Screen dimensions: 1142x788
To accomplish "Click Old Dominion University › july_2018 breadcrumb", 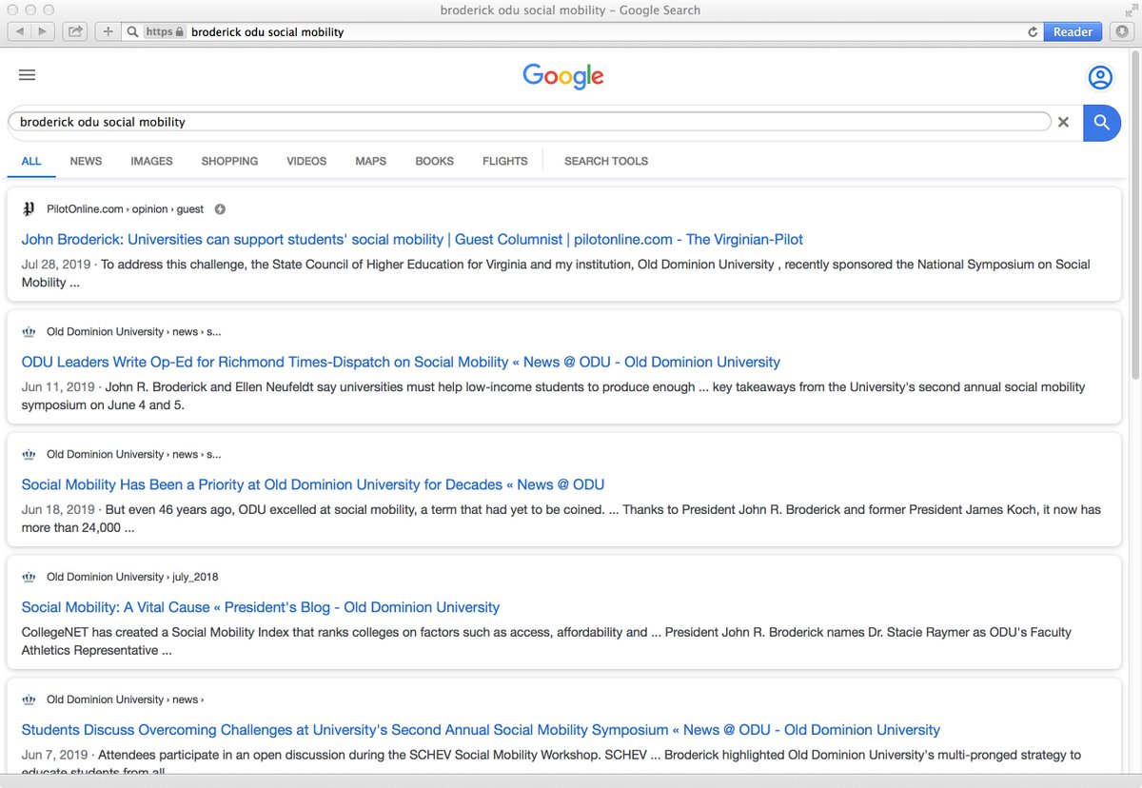I will (x=132, y=578).
